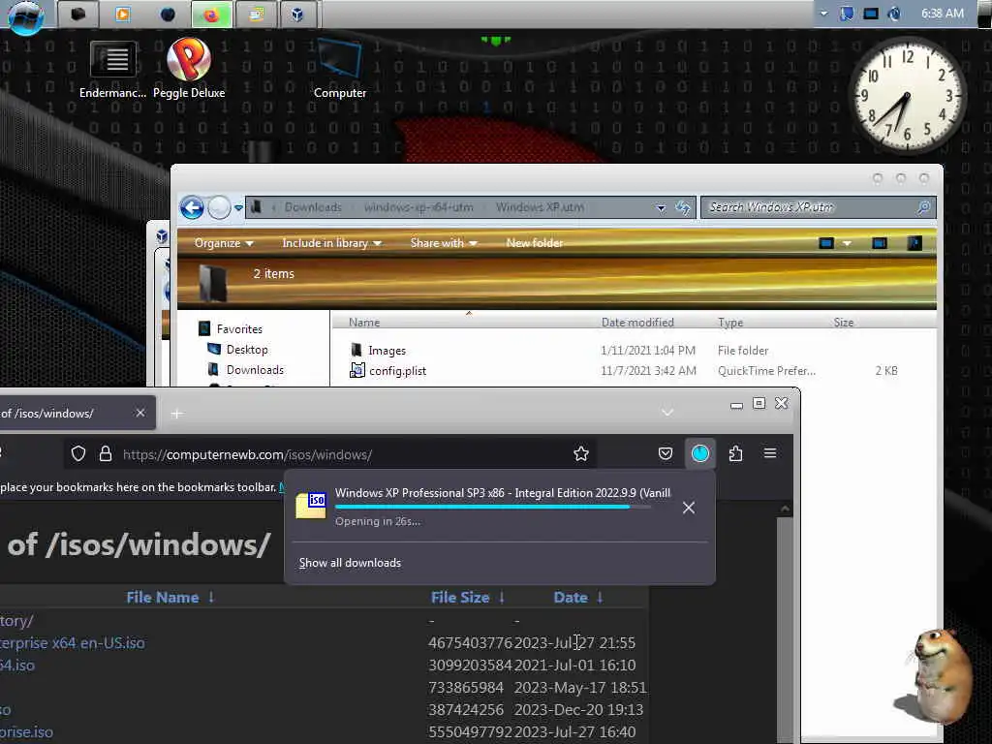This screenshot has width=992, height=744.
Task: Open the Peggle Deluxe desktop icon
Action: click(189, 69)
